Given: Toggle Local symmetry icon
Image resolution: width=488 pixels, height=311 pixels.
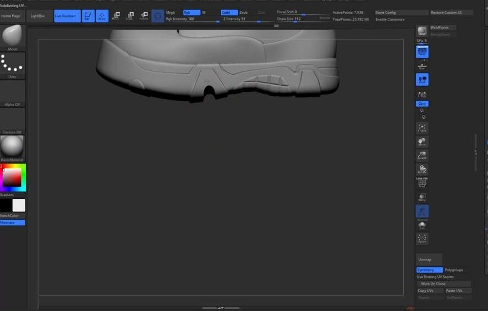Looking at the screenshot, I should click(x=422, y=80).
